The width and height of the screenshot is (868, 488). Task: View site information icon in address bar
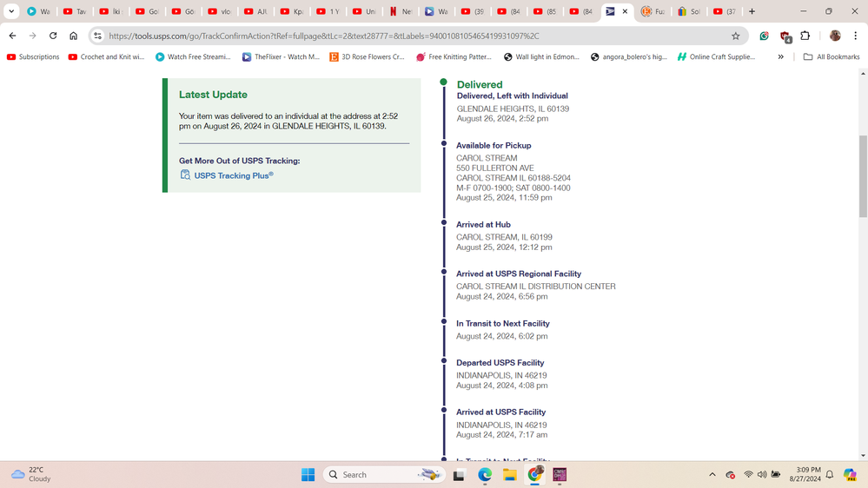click(97, 36)
